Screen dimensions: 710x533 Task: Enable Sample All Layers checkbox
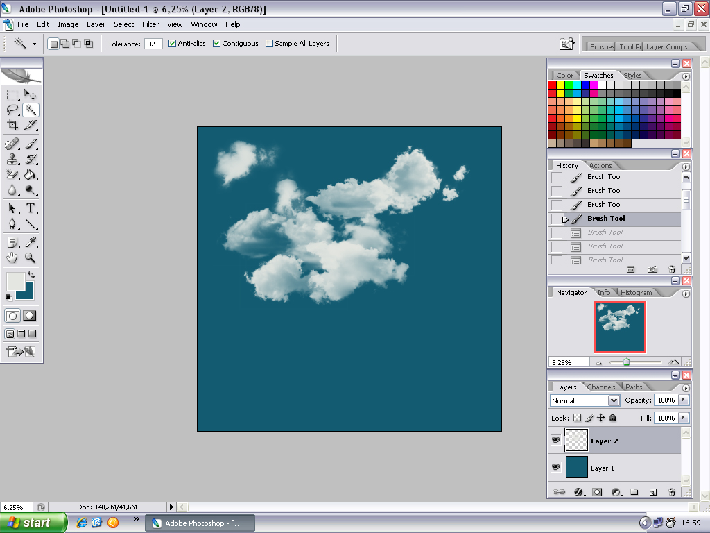point(270,44)
